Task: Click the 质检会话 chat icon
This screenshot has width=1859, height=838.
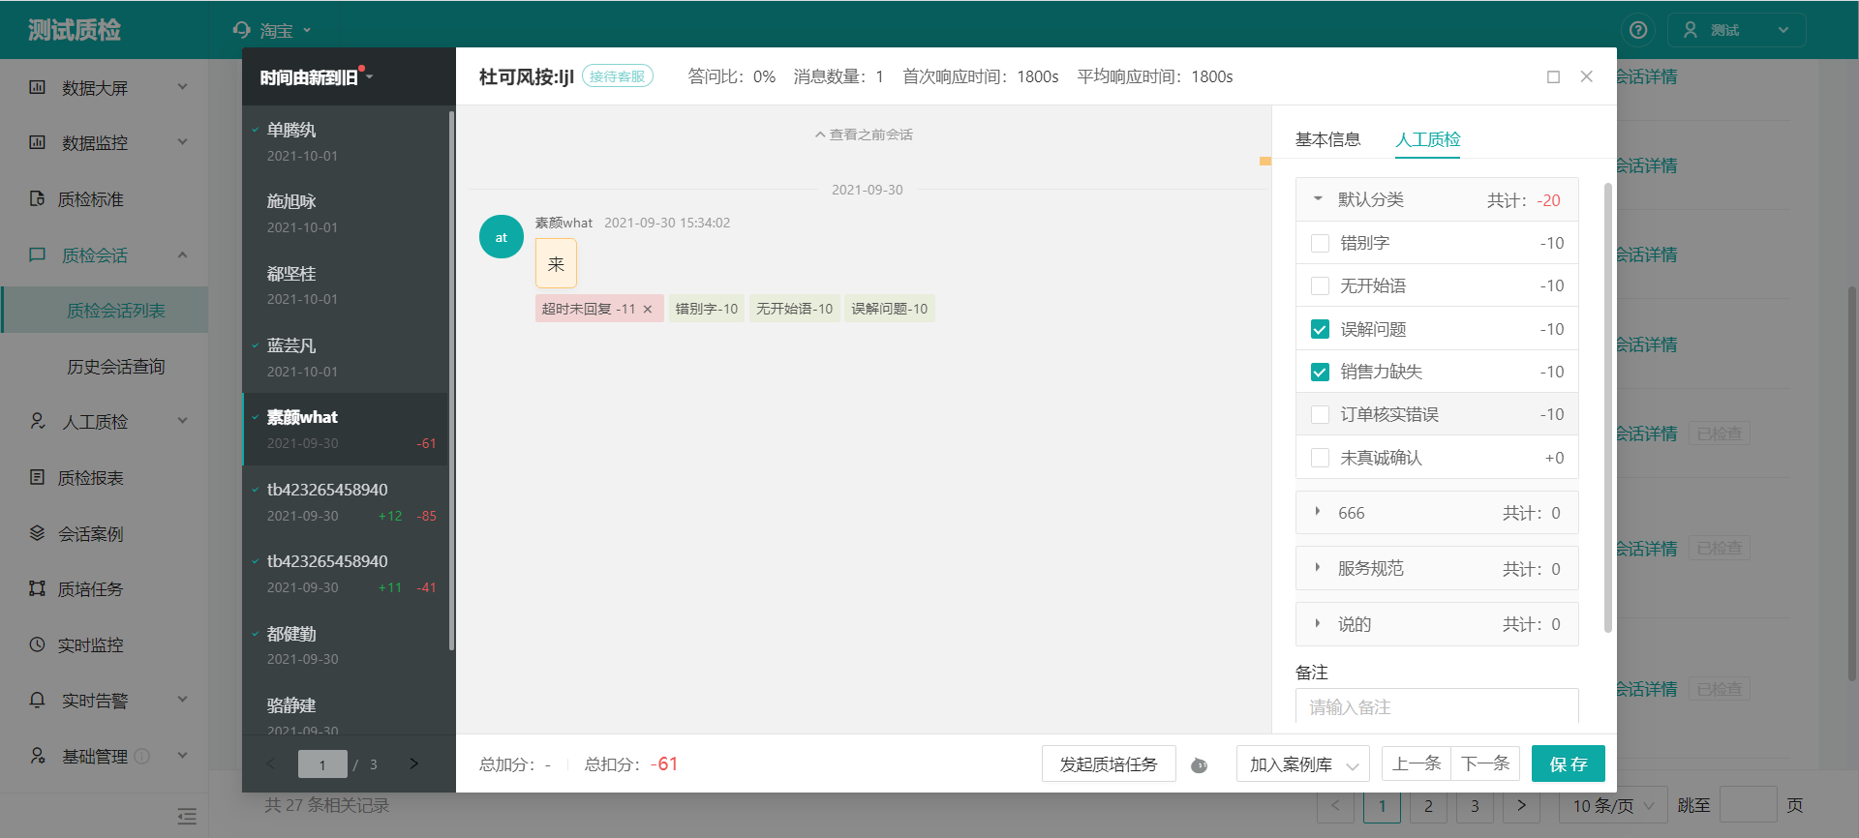Action: coord(37,254)
